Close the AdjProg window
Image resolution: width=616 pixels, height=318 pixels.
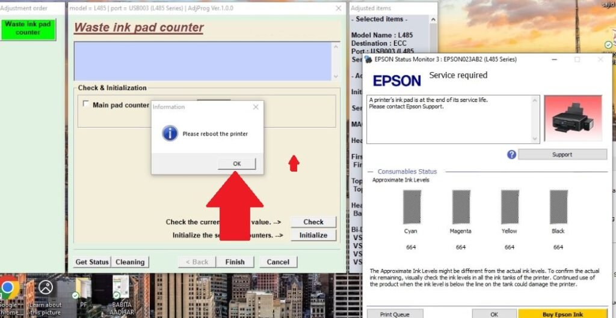pos(338,8)
